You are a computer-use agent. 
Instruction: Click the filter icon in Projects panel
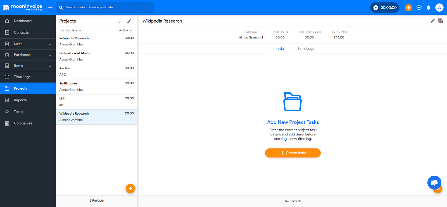coord(120,21)
